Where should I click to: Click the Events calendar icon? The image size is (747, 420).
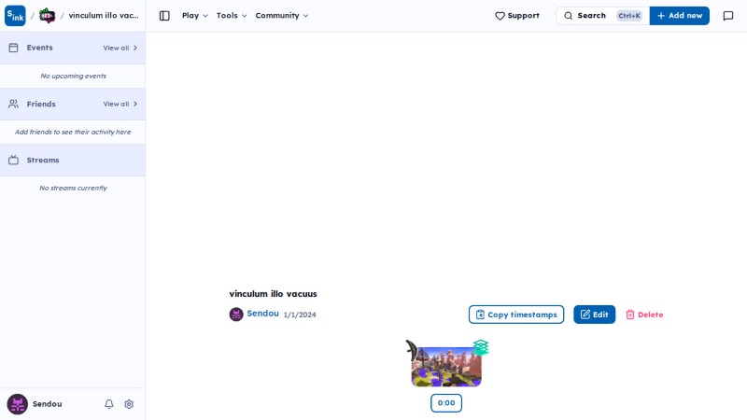(13, 48)
